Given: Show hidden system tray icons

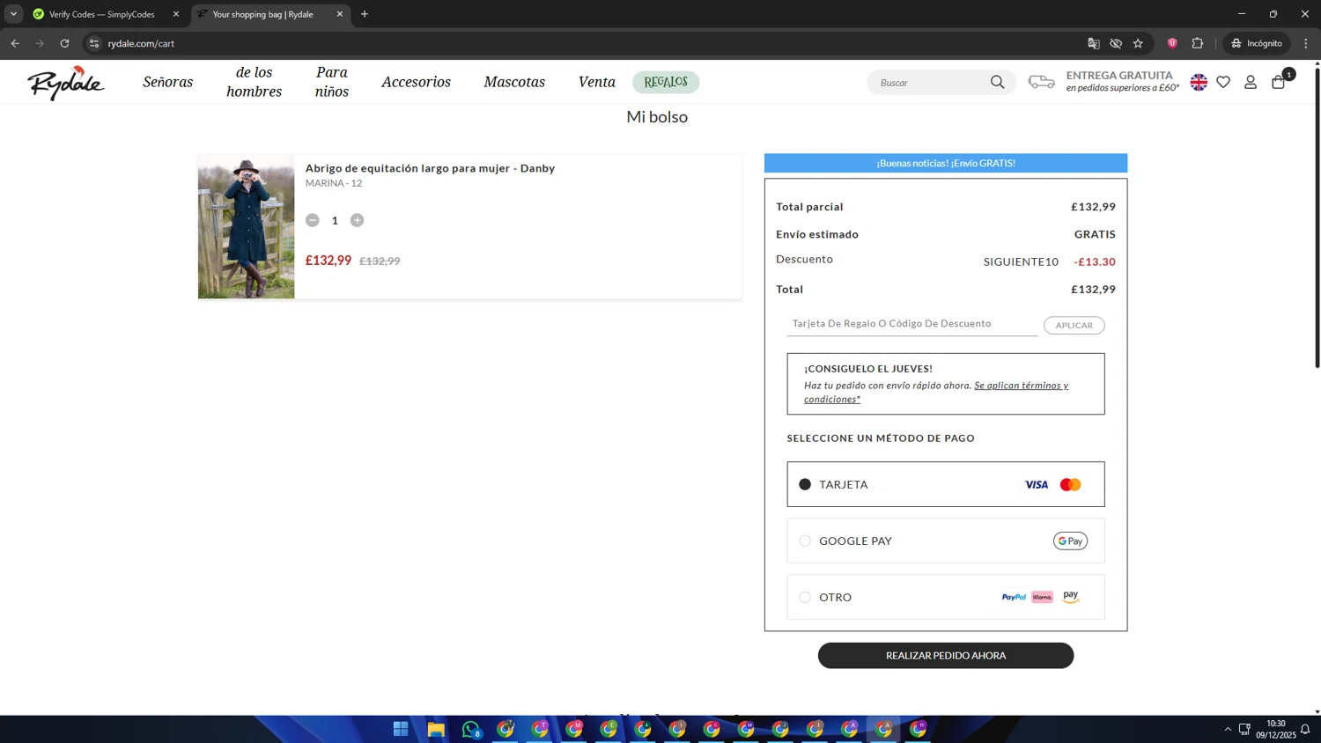Looking at the screenshot, I should [x=1228, y=729].
